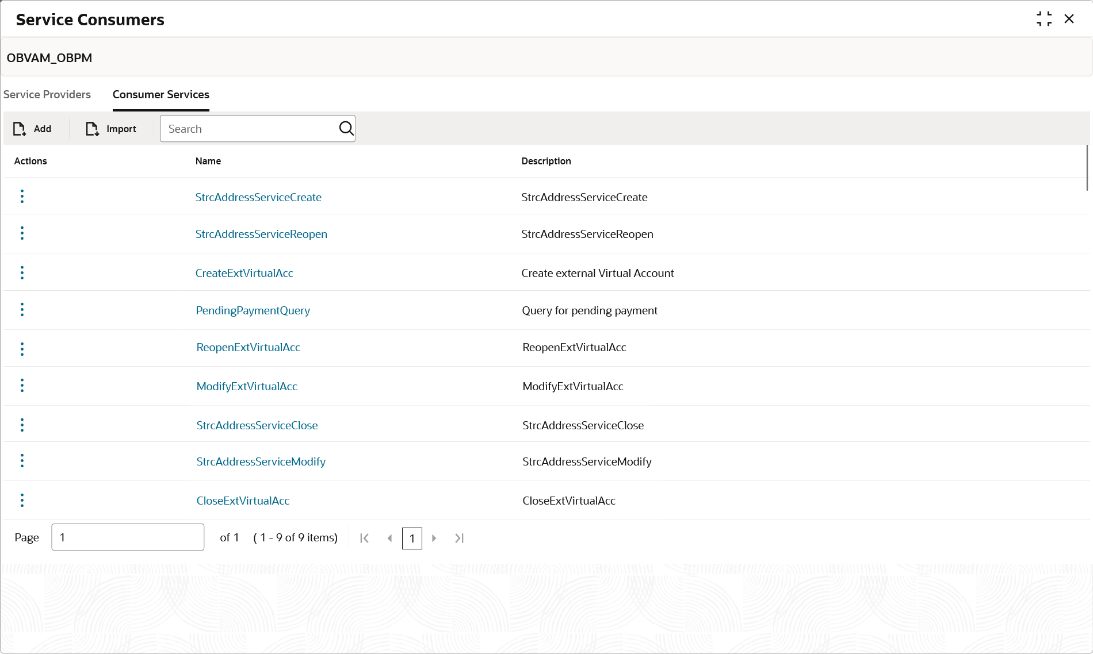The height and width of the screenshot is (654, 1093).
Task: Switch to the Service Providers tab
Action: click(47, 94)
